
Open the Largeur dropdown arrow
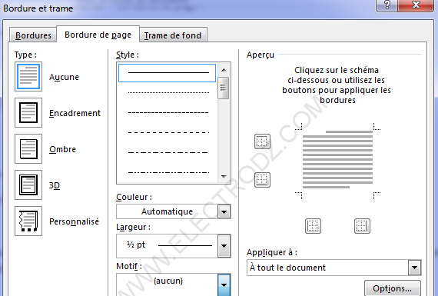pyautogui.click(x=224, y=246)
